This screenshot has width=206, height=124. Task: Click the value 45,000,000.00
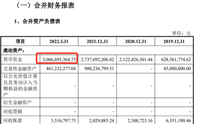pos(177,69)
